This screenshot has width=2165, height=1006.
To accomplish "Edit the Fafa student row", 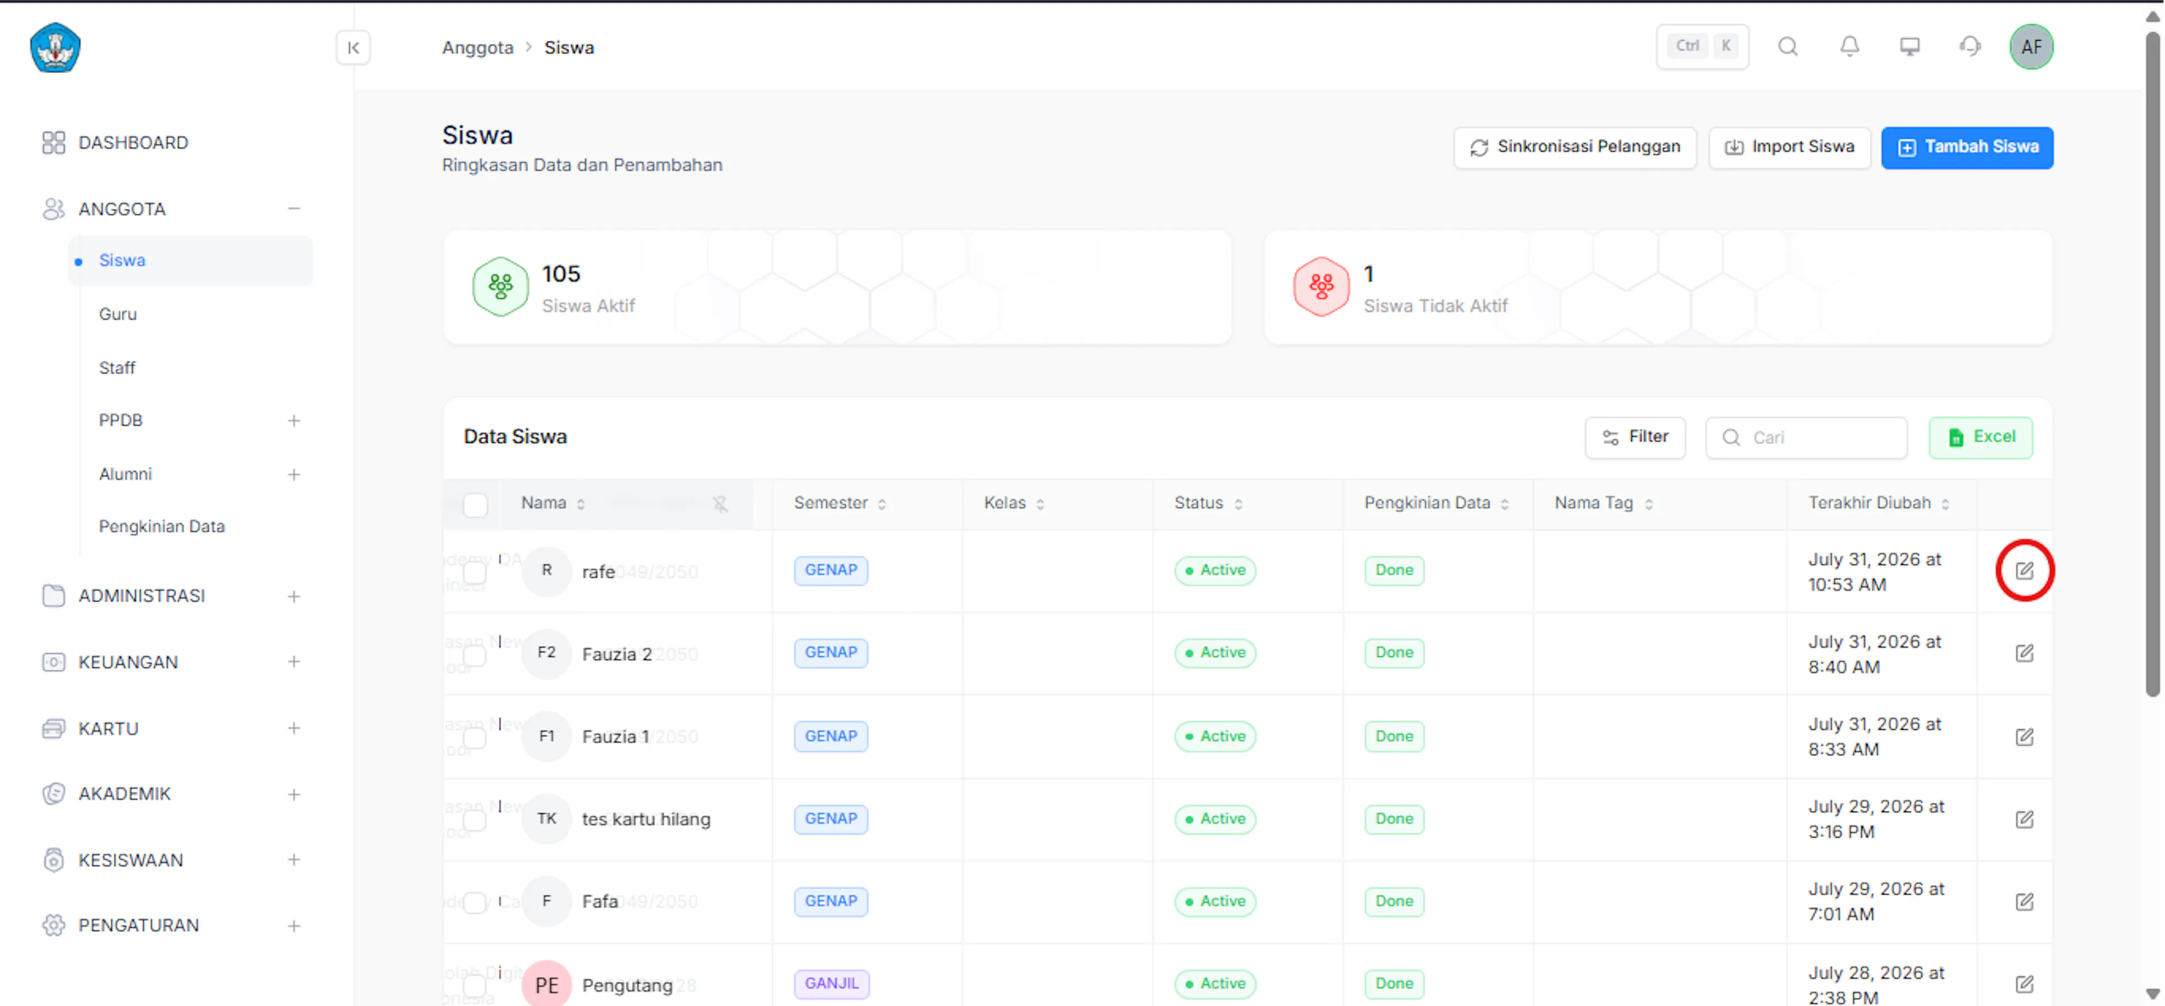I will tap(2025, 902).
